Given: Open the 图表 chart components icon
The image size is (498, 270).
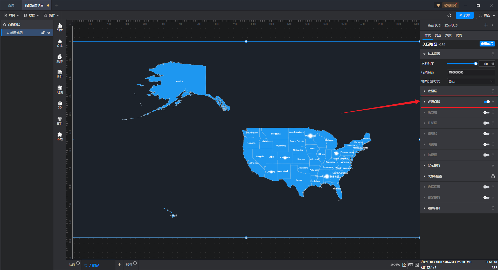Looking at the screenshot, I should pyautogui.click(x=60, y=27).
